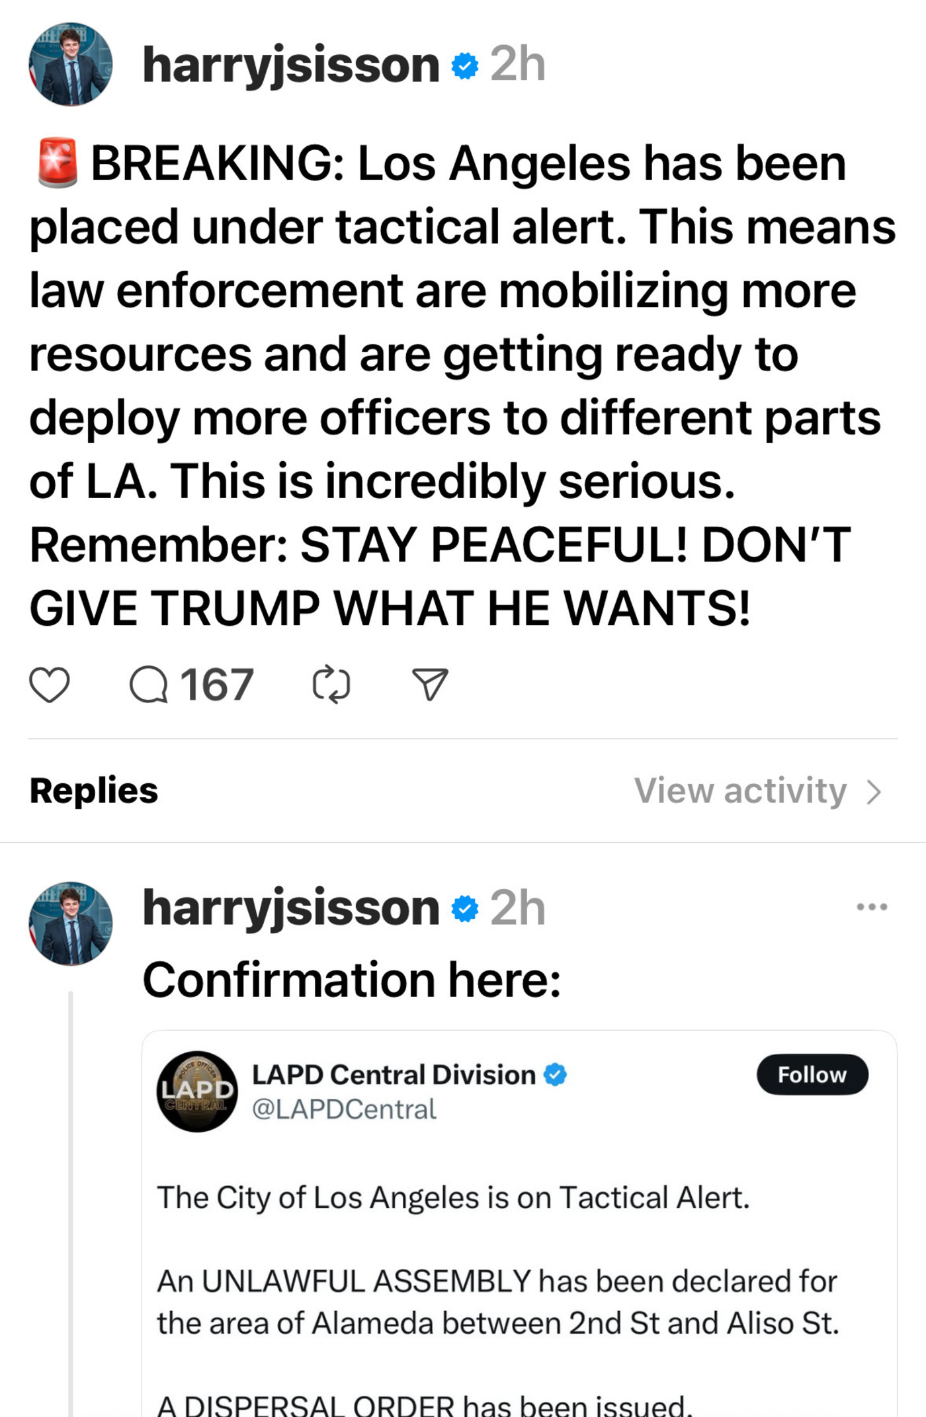Tap verified badge on reply post
Screen dimensions: 926x1417
tap(465, 909)
